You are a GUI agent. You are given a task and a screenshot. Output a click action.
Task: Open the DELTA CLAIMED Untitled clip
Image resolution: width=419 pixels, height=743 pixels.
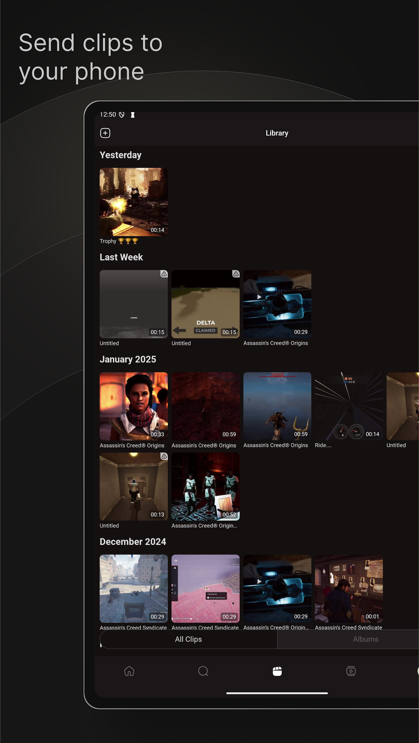(x=206, y=304)
